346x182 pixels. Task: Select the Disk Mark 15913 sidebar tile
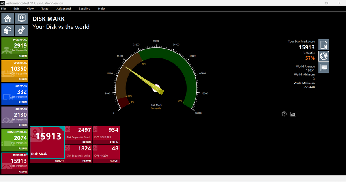pyautogui.click(x=15, y=161)
